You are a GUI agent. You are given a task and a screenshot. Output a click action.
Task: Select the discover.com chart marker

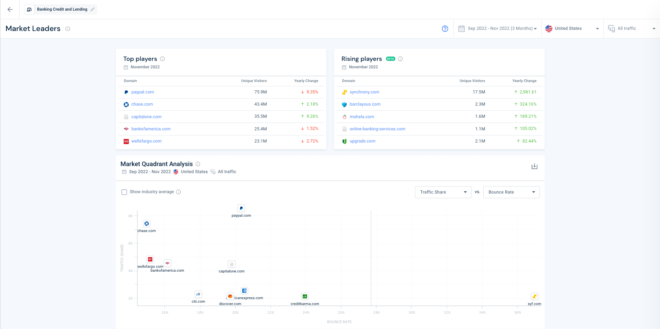point(230,296)
